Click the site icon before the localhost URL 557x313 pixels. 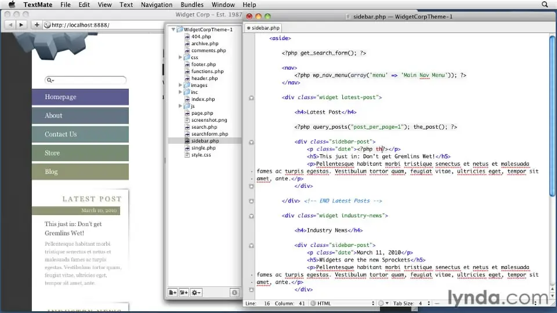(47, 25)
